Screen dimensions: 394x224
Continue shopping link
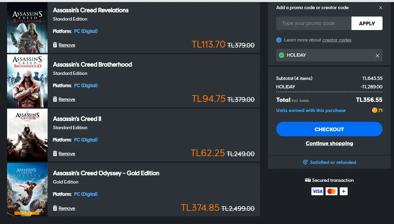[x=329, y=143]
